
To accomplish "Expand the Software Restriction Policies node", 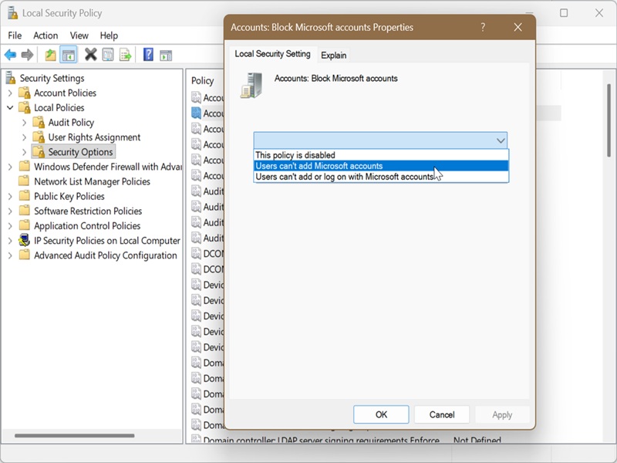I will [10, 211].
